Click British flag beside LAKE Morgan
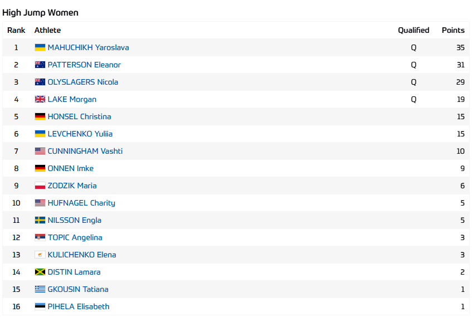Image resolution: width=472 pixels, height=317 pixels. point(40,100)
